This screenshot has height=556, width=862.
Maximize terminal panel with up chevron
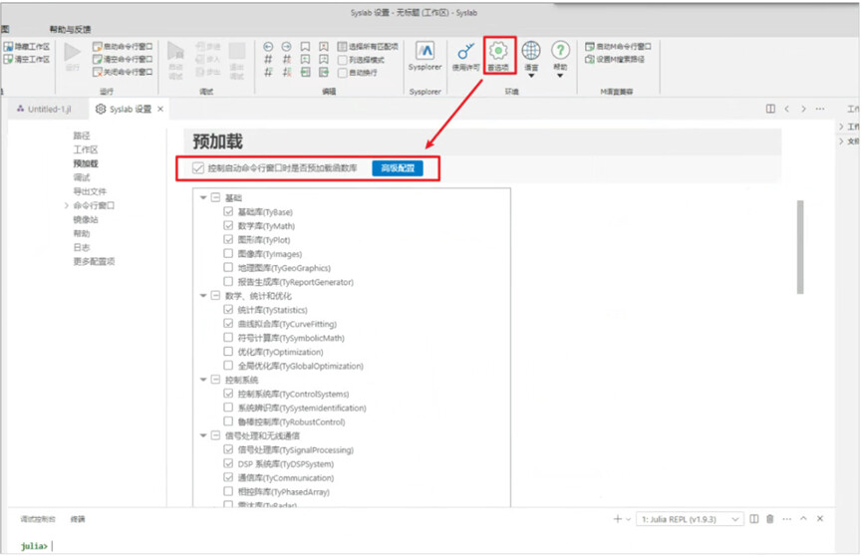(x=804, y=518)
